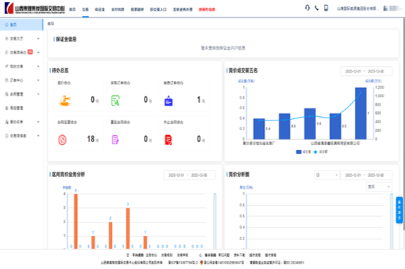Click the home icon in the left sidebar

point(7,25)
